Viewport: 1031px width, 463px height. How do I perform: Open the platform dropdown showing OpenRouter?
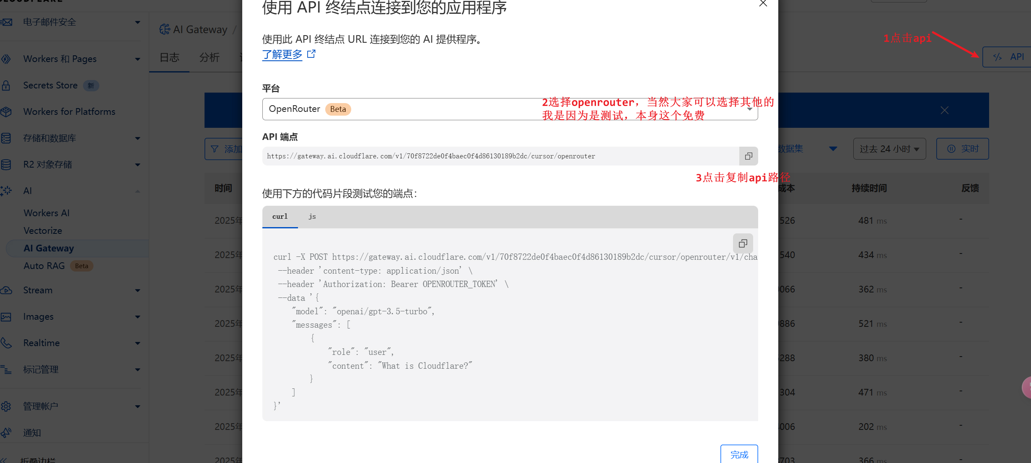pyautogui.click(x=510, y=109)
